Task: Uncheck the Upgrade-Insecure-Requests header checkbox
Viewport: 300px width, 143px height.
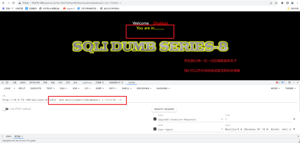Action: (x=155, y=119)
